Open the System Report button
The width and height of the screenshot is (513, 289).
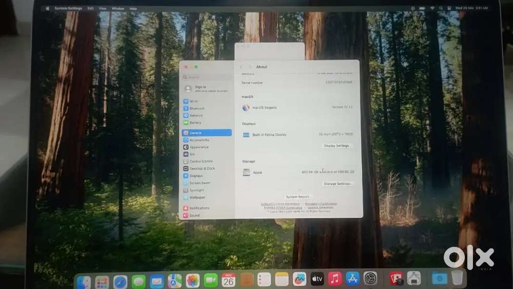(299, 197)
